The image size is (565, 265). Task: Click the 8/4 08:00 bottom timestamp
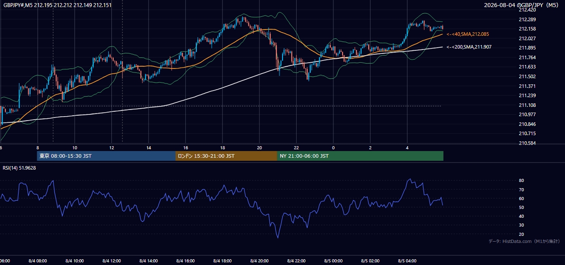37,261
